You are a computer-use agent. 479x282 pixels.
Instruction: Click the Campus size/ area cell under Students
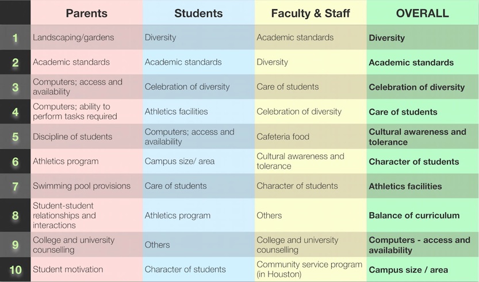179,162
